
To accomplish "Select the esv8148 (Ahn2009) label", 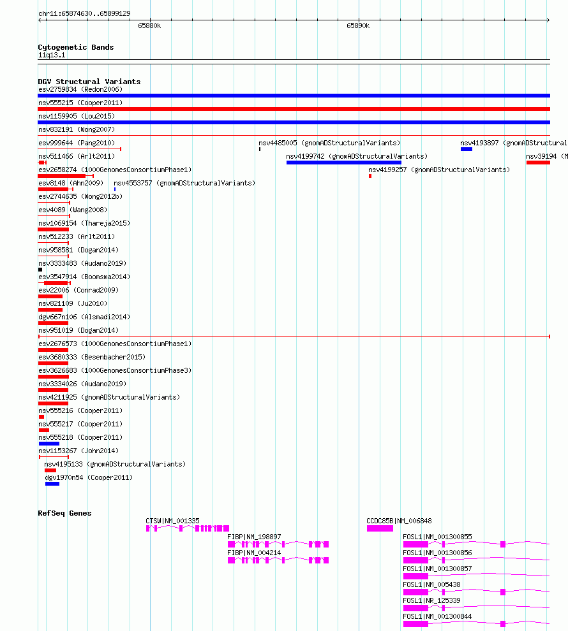I will click(71, 183).
